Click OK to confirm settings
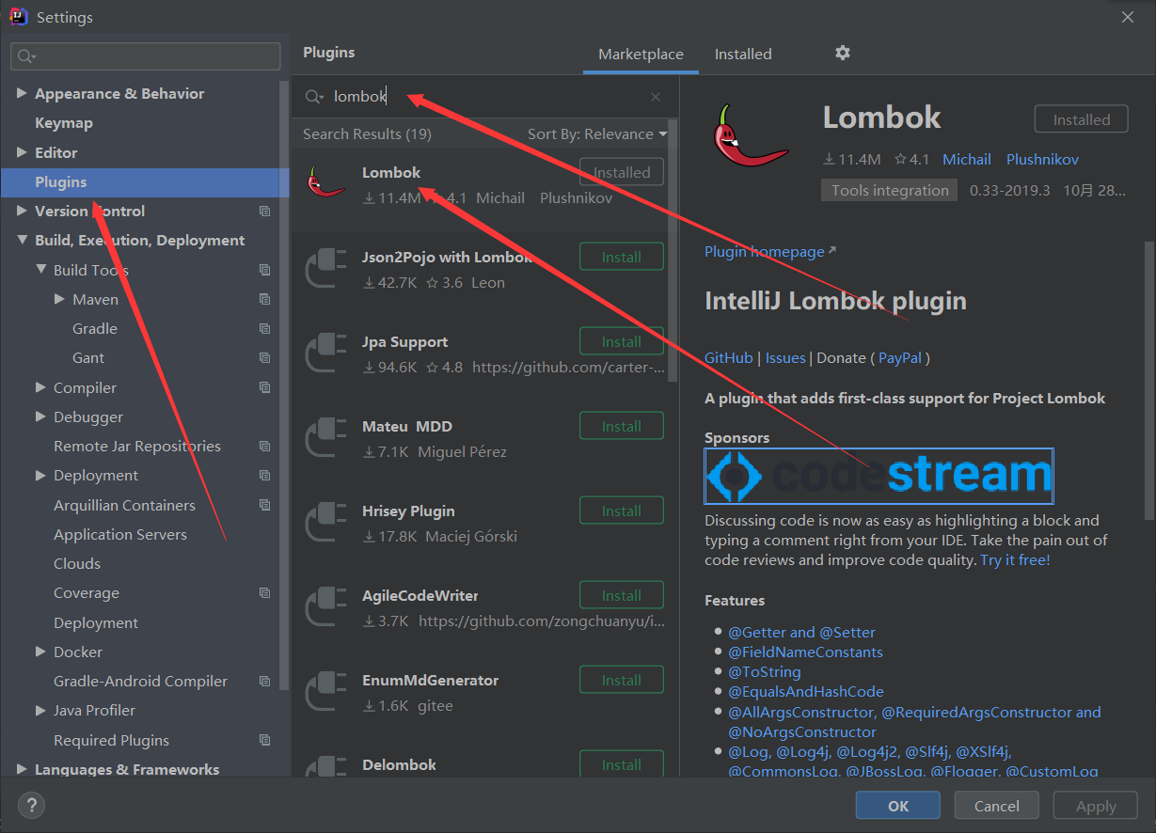This screenshot has width=1156, height=833. [x=898, y=806]
